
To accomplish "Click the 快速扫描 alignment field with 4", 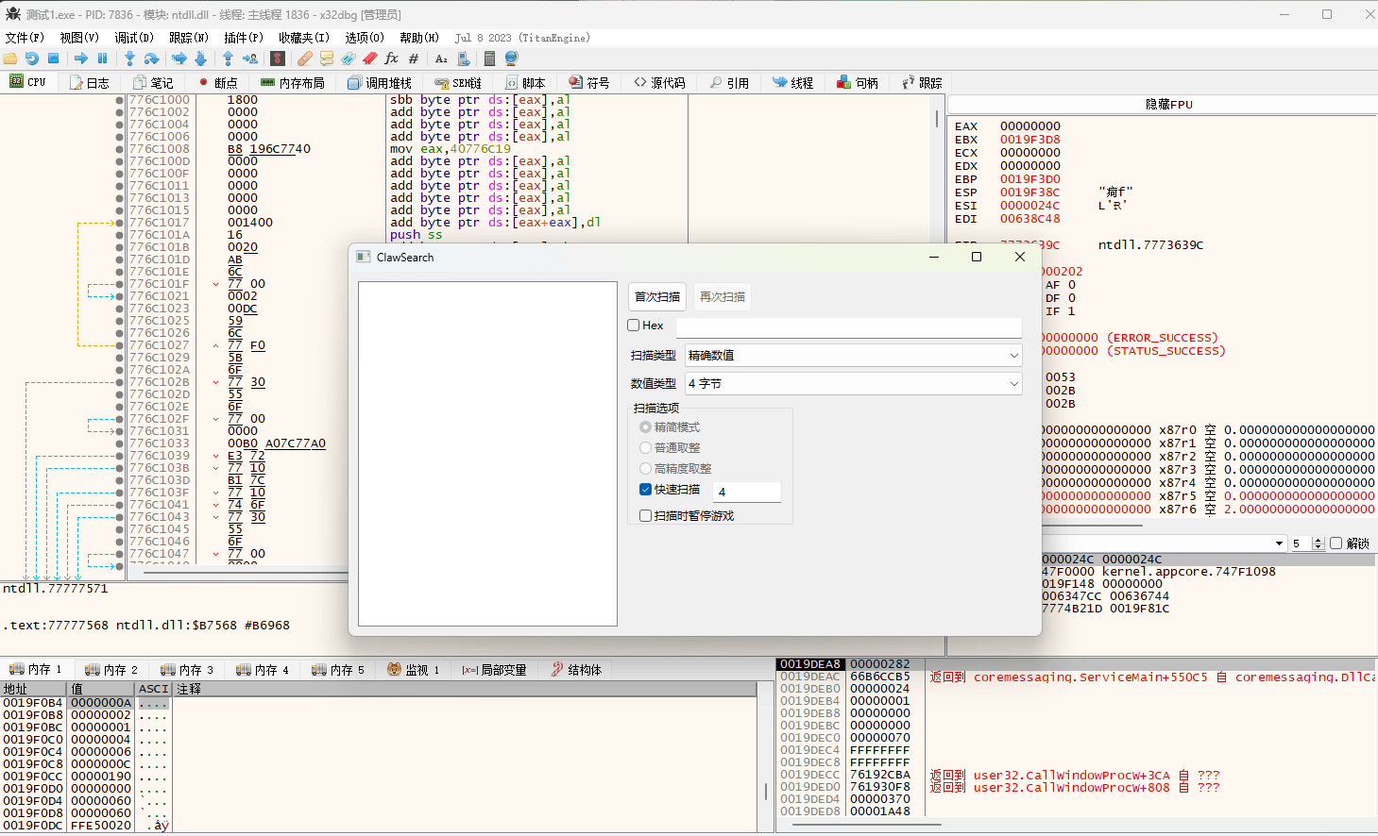I will coord(747,492).
